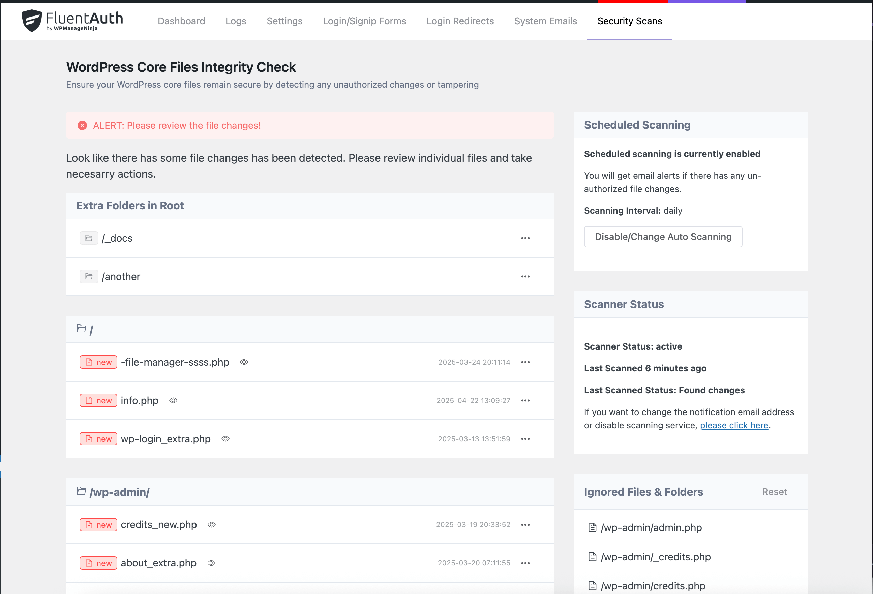Click the new badge on info.php
Image resolution: width=873 pixels, height=594 pixels.
tap(98, 400)
